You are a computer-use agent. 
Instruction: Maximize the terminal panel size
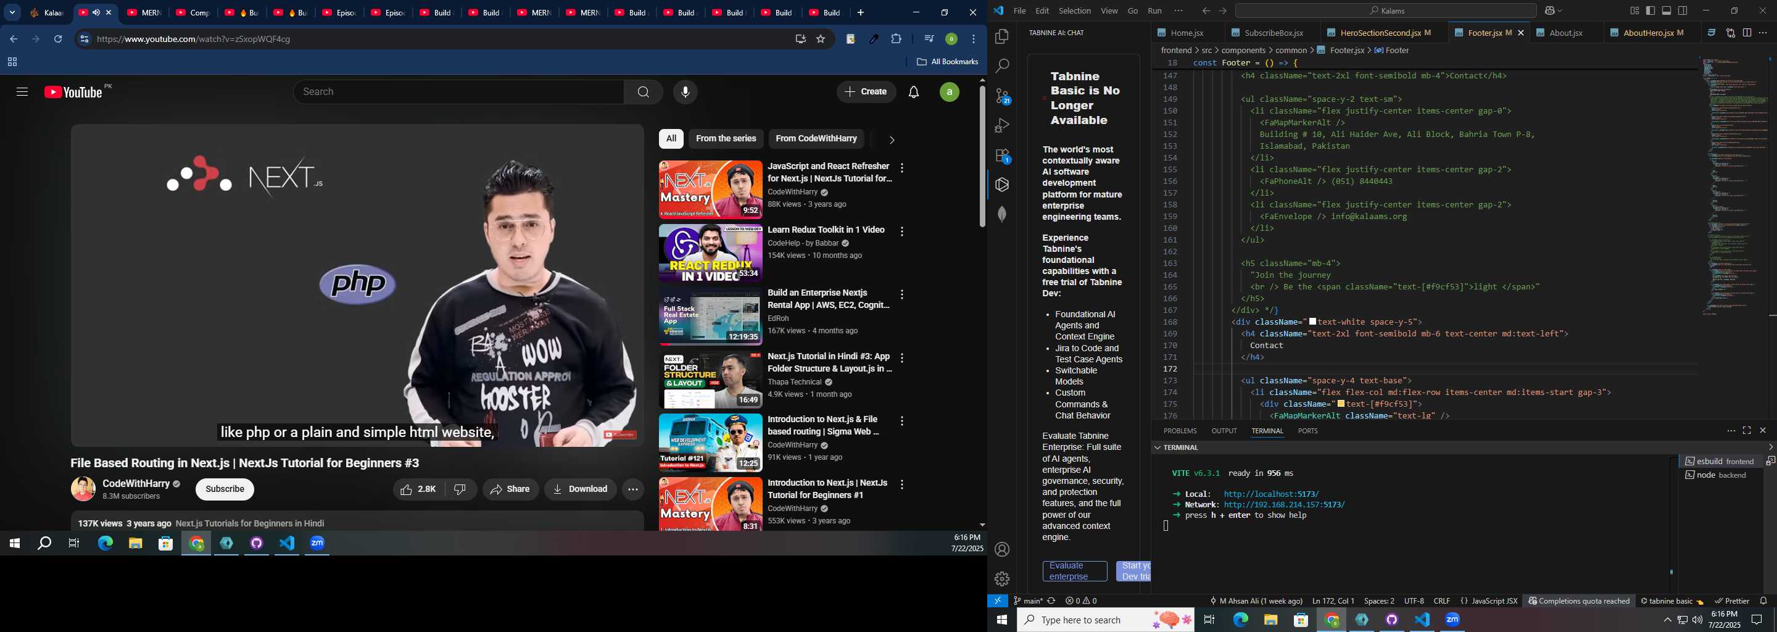point(1747,431)
